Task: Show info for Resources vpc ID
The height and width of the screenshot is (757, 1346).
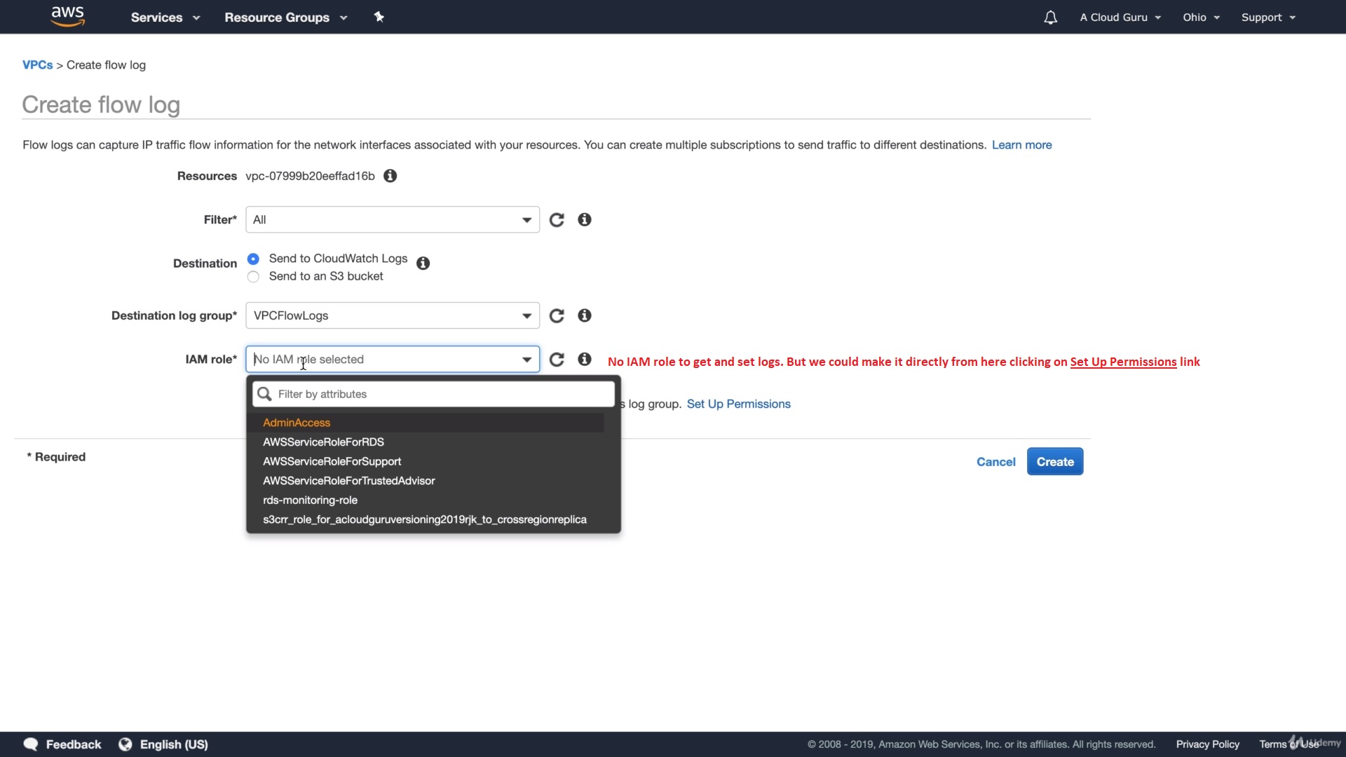Action: click(390, 176)
